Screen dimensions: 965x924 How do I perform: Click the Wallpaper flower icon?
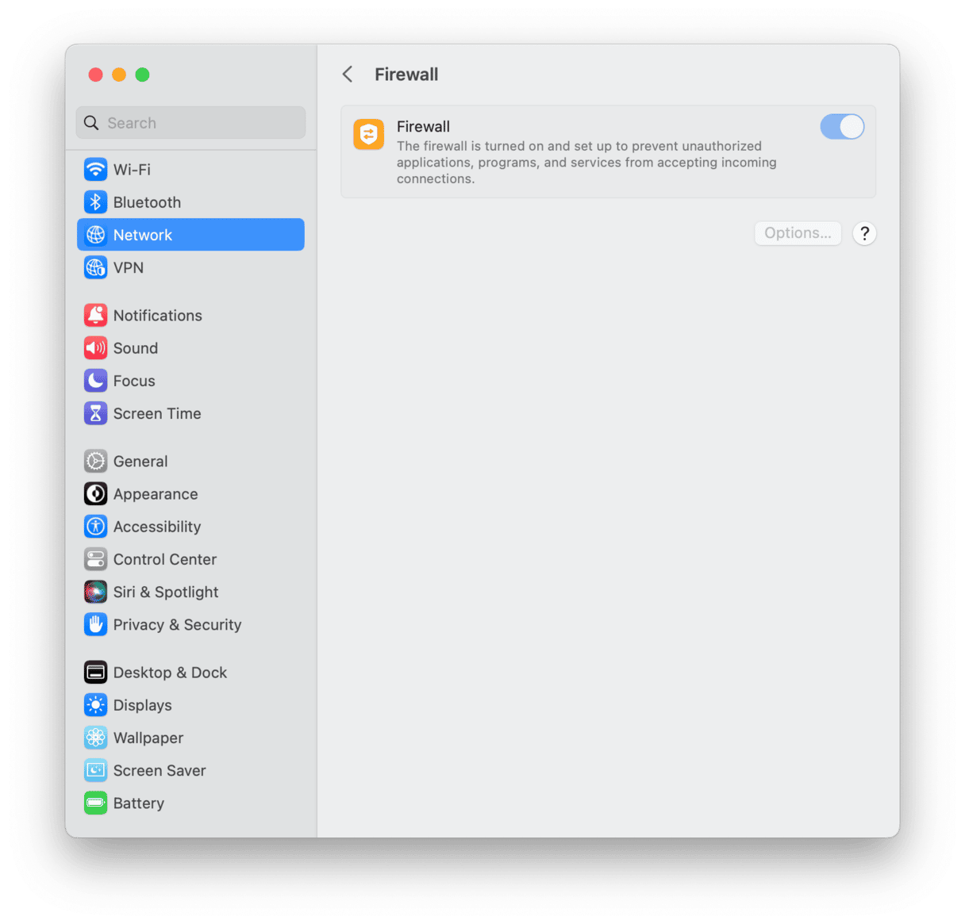tap(96, 738)
